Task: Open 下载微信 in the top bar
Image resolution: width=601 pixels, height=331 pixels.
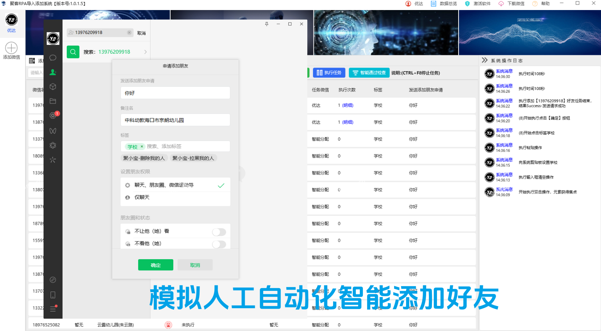Action: pyautogui.click(x=511, y=3)
